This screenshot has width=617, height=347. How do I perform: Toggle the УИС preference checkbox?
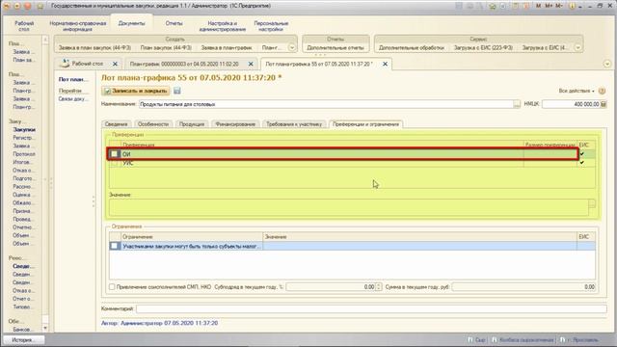115,163
